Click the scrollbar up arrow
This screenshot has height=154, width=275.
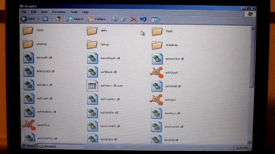coord(253,28)
